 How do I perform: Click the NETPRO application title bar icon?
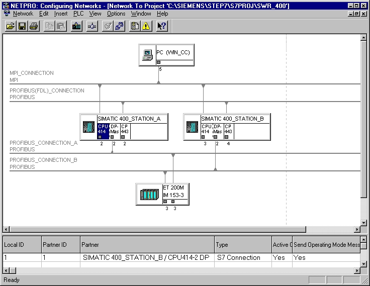7,6
